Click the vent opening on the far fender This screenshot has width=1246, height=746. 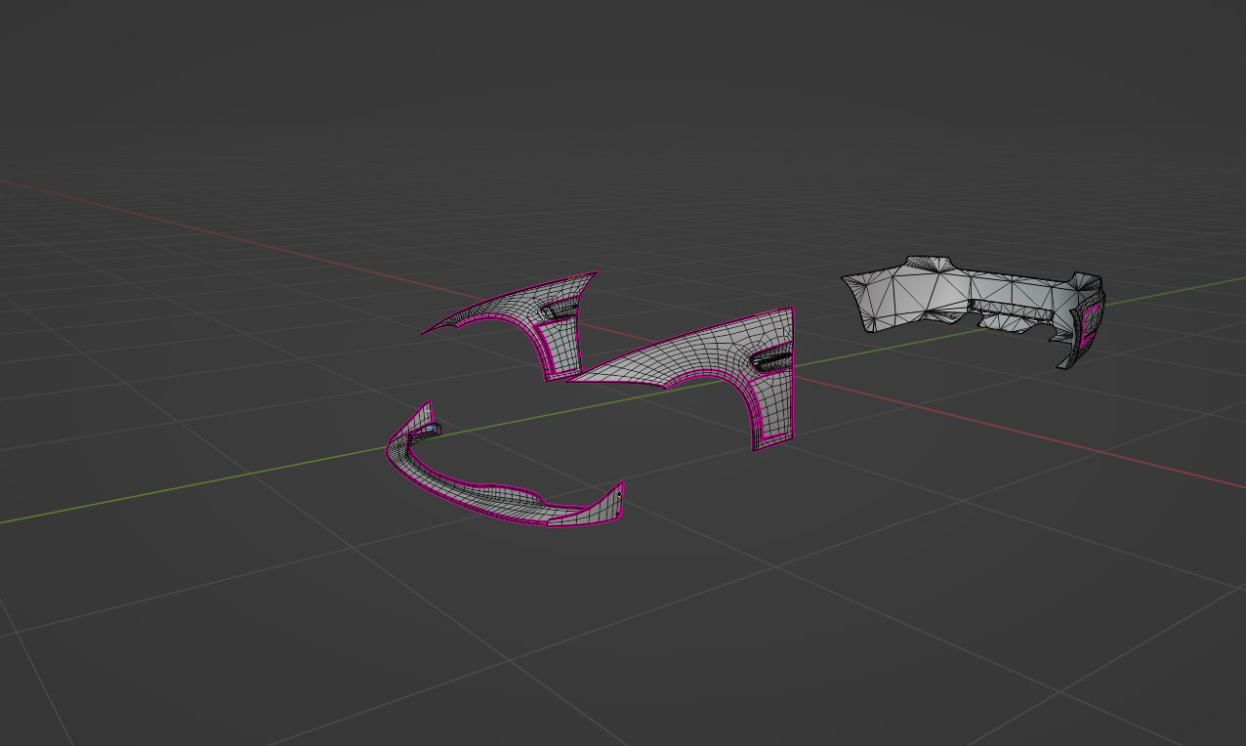click(561, 311)
